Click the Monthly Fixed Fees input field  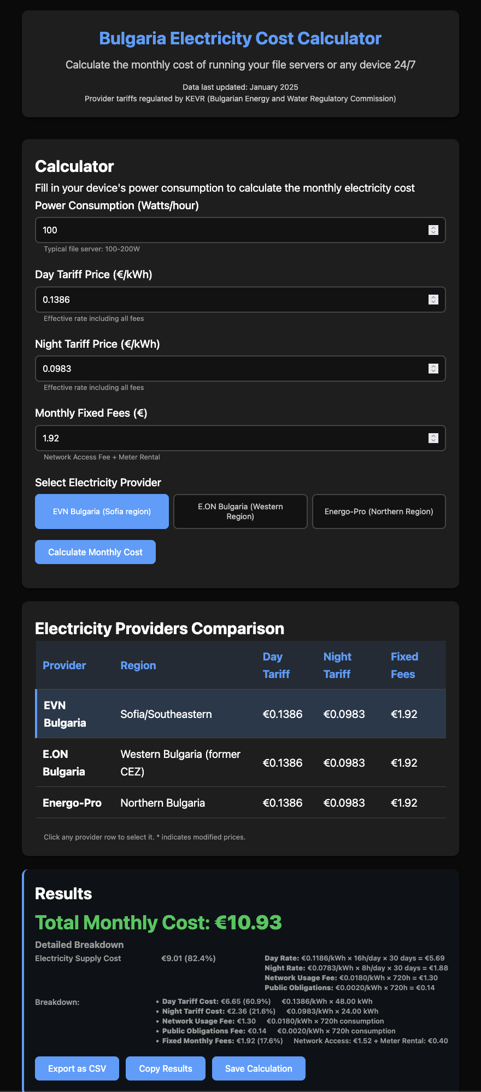pos(219,438)
